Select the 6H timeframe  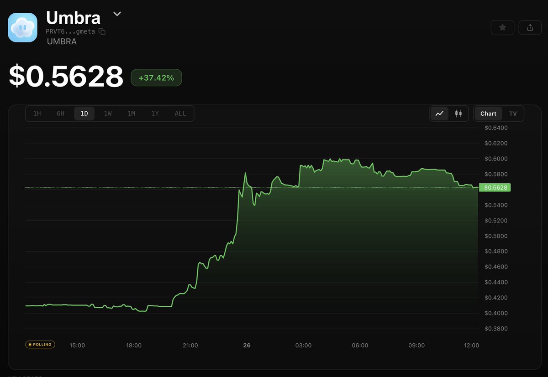click(x=60, y=114)
